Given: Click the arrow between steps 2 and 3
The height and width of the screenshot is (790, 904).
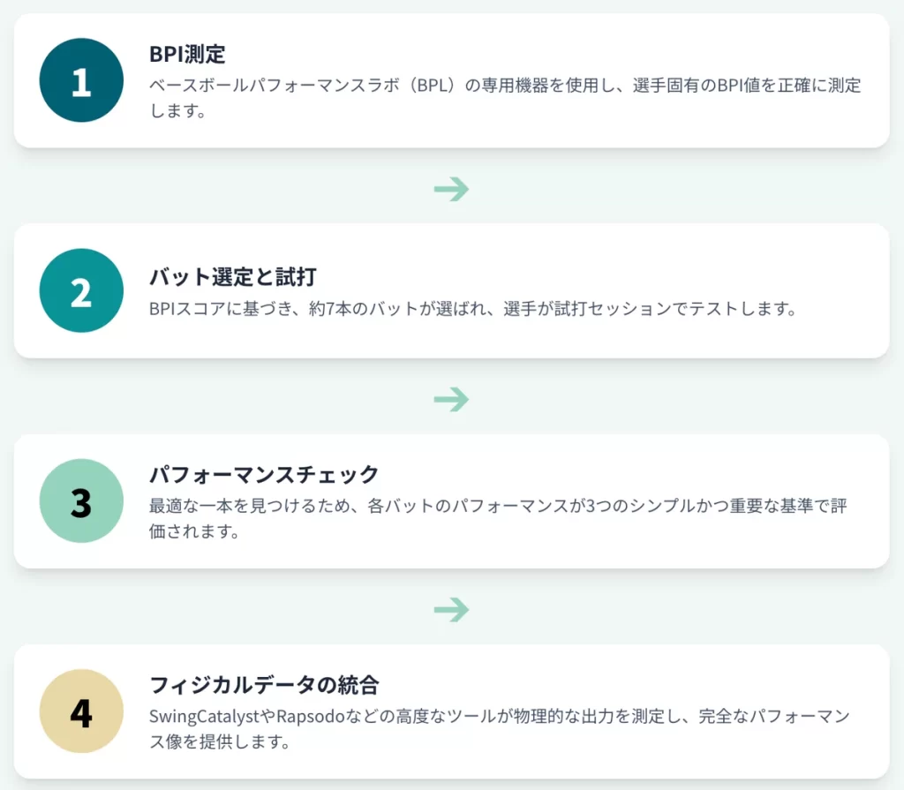Looking at the screenshot, I should click(x=451, y=399).
